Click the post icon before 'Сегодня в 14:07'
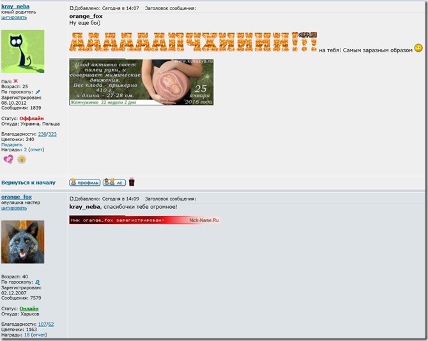Screen dimensions: 428x341 click(72, 8)
